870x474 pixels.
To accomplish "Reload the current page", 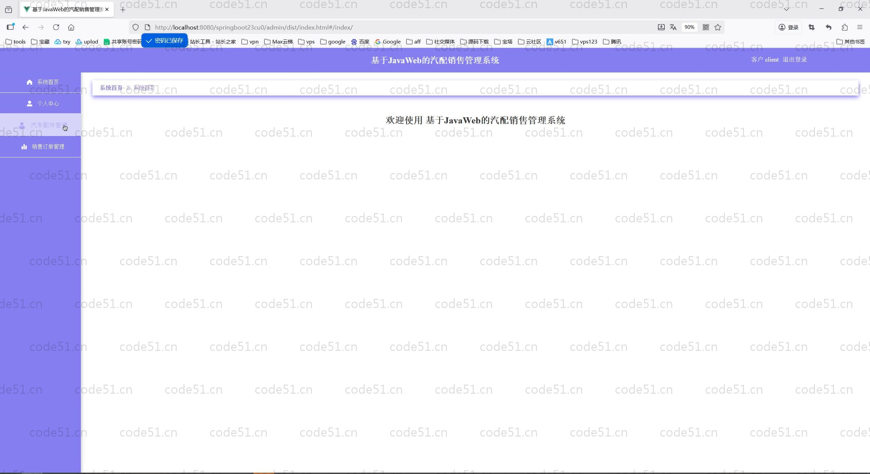I will click(56, 27).
